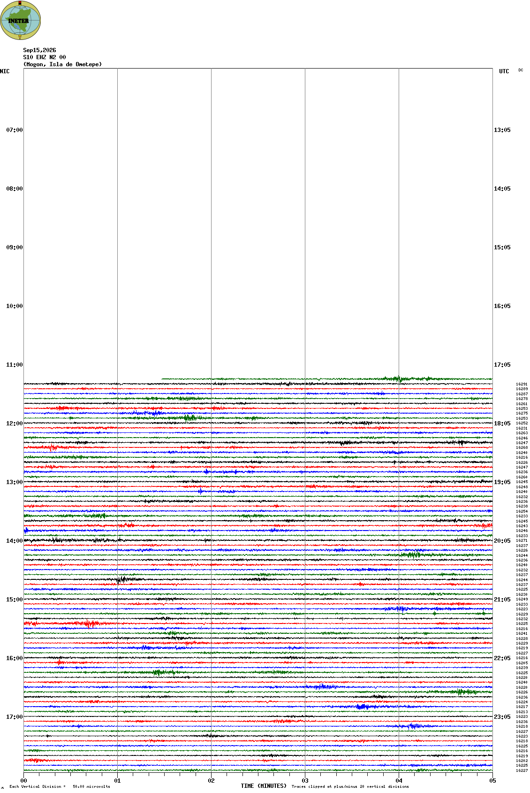Select the 07:00 local time label
Viewport: 530px width, 793px height.
click(15, 130)
